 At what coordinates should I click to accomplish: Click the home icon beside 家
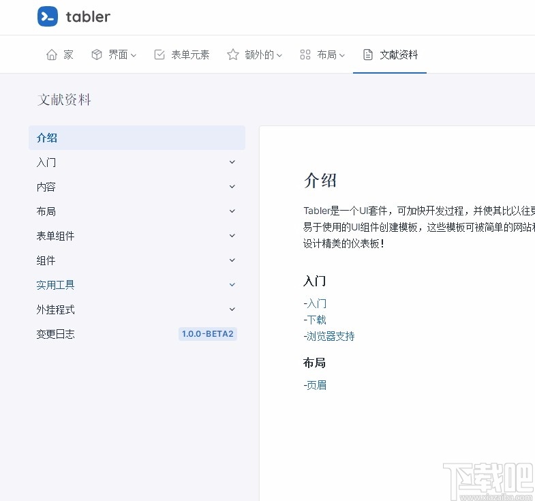click(x=52, y=55)
